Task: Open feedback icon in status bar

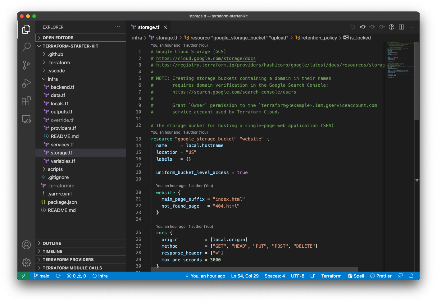Action: (400, 276)
